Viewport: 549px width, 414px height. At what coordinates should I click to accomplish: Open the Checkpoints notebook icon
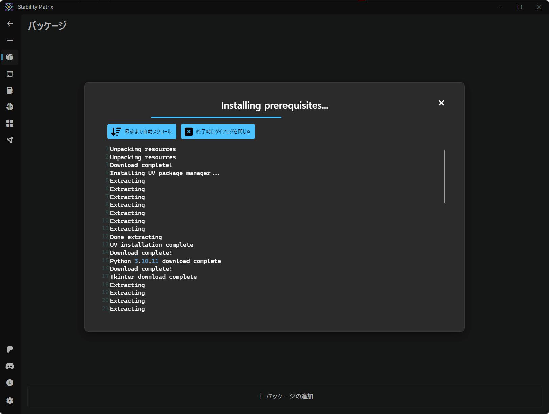click(10, 90)
